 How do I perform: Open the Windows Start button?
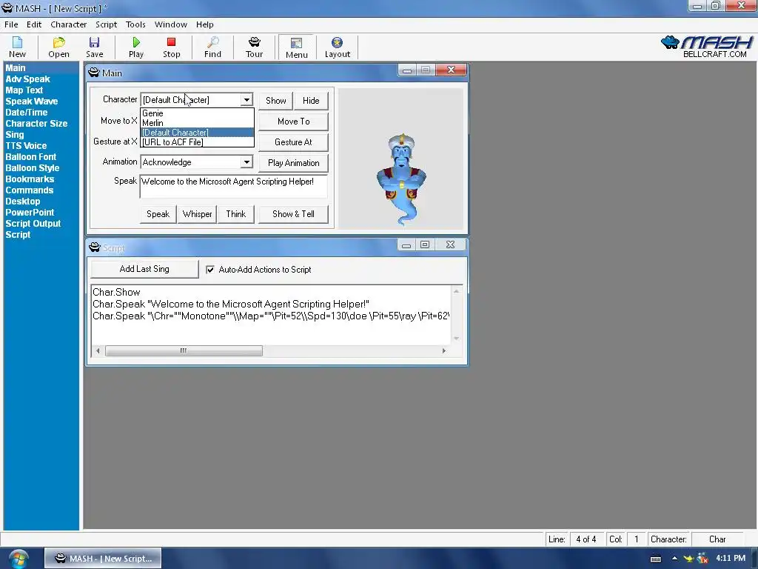pos(18,559)
